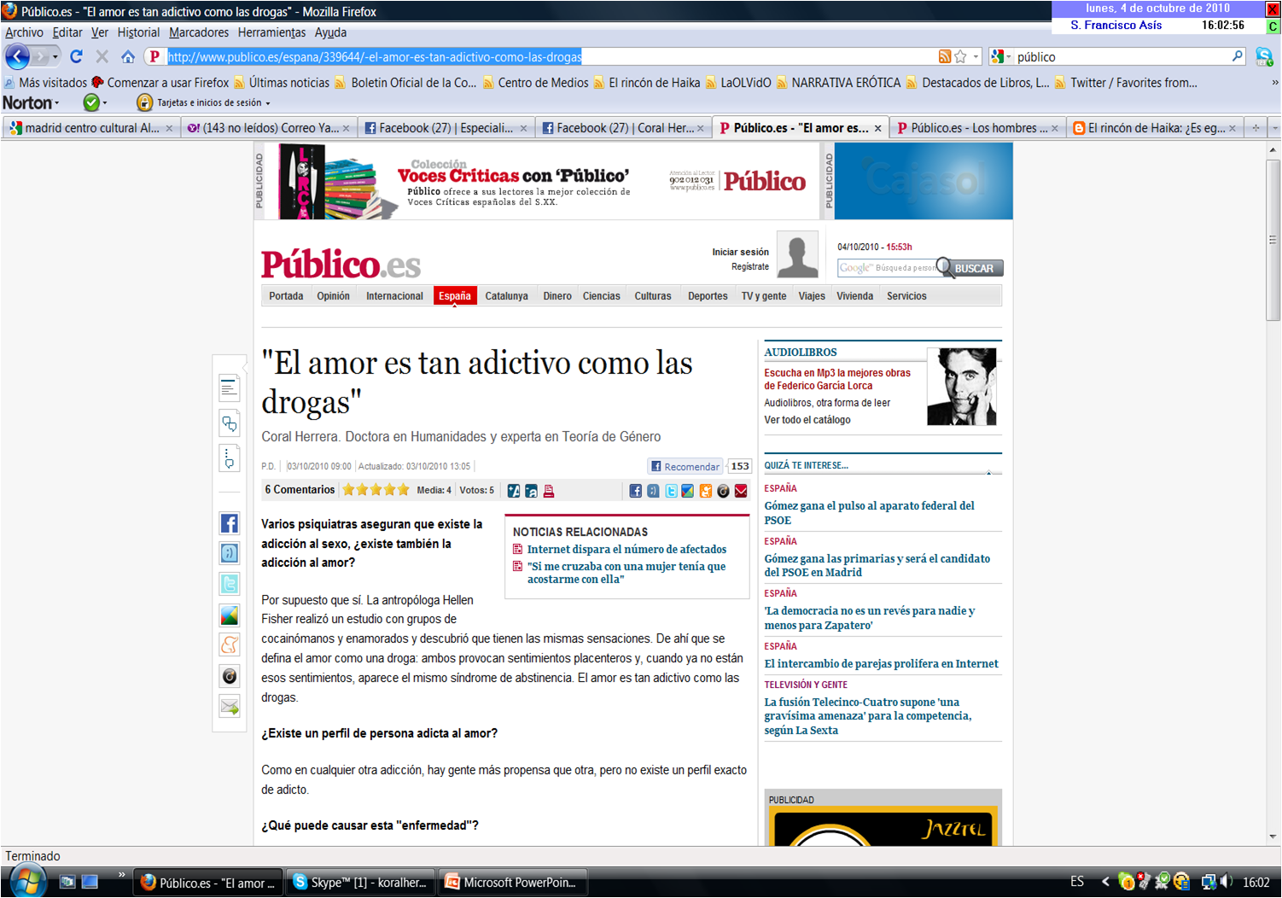This screenshot has height=898, width=1282.
Task: Go to the Culturas section
Action: 653,296
